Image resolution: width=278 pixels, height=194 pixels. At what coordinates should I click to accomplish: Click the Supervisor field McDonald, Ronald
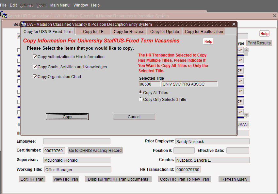[x=77, y=160]
